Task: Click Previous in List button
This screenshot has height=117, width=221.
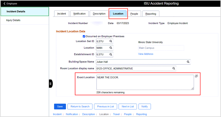Action: pos(105,107)
